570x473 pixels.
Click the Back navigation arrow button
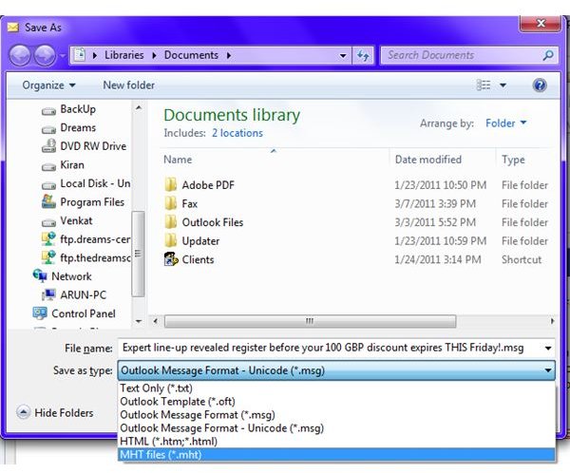click(20, 56)
